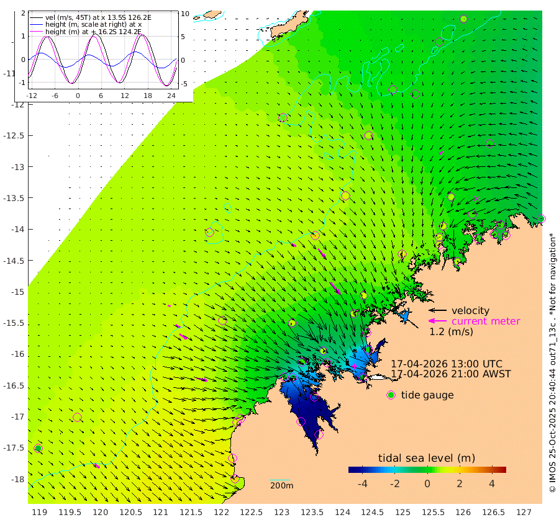
Task: Click magenta line sample in inset legend
Action: pyautogui.click(x=37, y=32)
